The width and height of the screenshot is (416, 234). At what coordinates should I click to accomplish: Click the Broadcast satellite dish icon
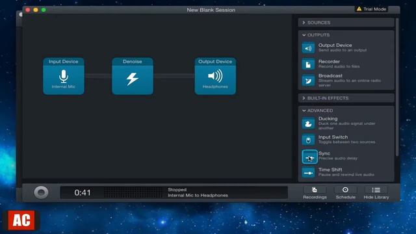tap(308, 81)
